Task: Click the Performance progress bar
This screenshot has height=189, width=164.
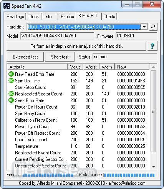Action: click(x=130, y=175)
